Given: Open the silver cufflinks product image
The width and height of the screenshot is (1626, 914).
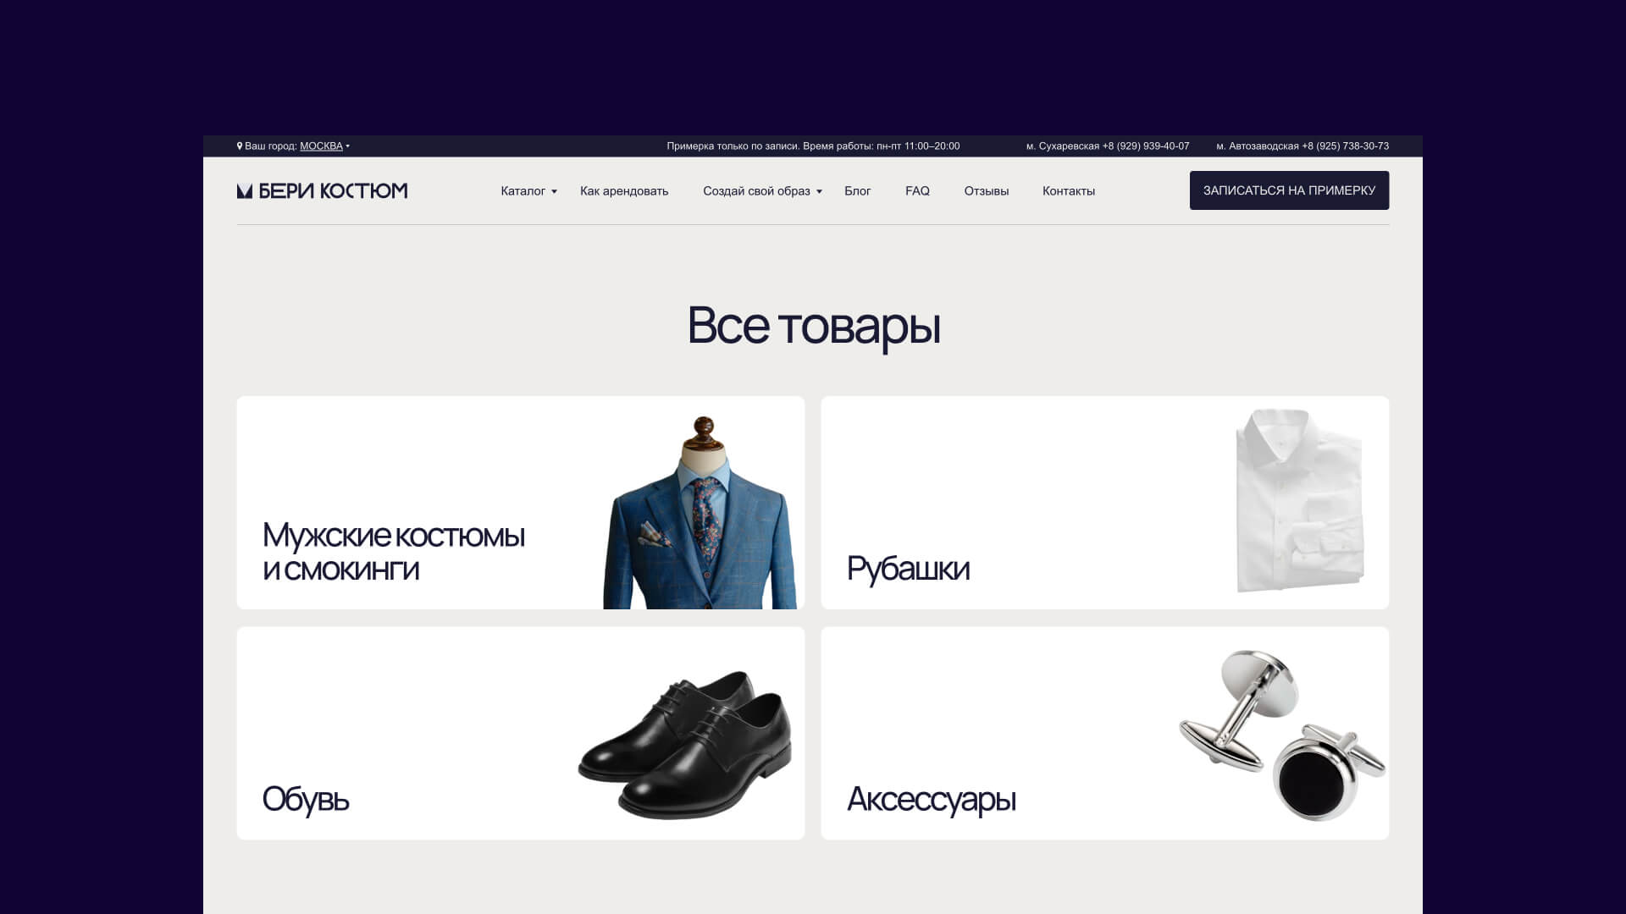Looking at the screenshot, I should point(1282,735).
